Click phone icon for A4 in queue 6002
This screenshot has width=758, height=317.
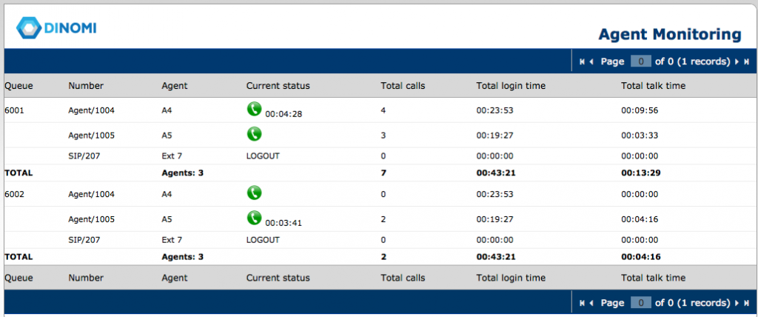(254, 193)
